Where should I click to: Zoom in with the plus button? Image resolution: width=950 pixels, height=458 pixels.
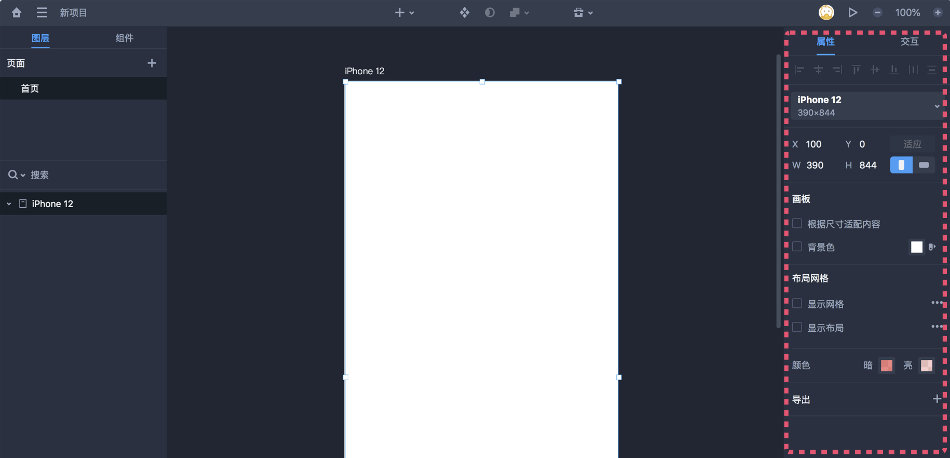(938, 12)
